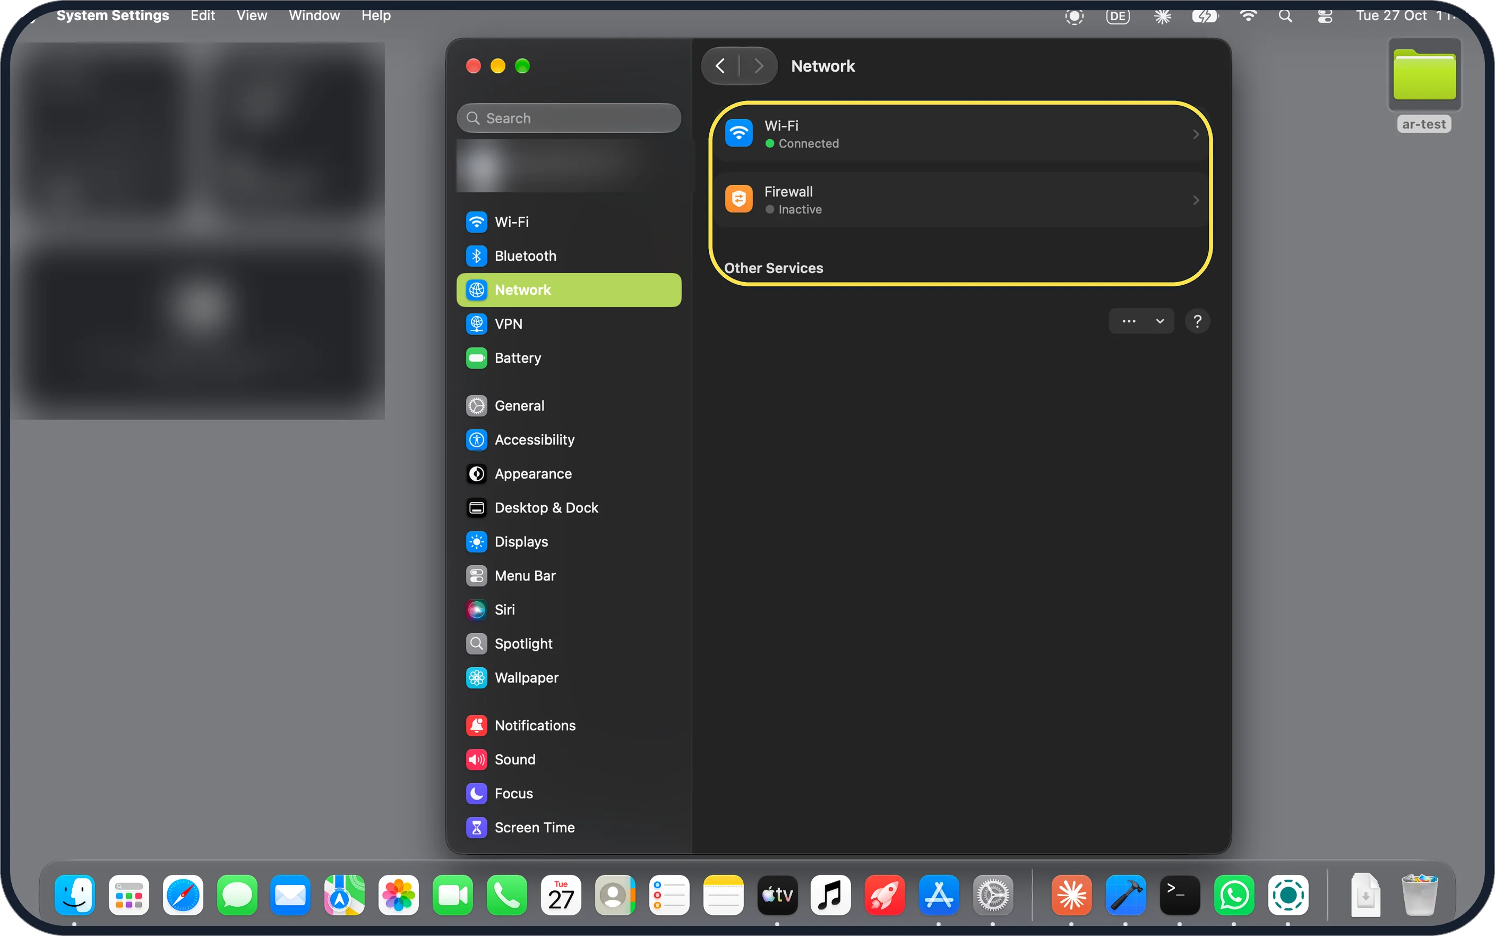The height and width of the screenshot is (936, 1495).
Task: Open Appearance settings
Action: [569, 473]
